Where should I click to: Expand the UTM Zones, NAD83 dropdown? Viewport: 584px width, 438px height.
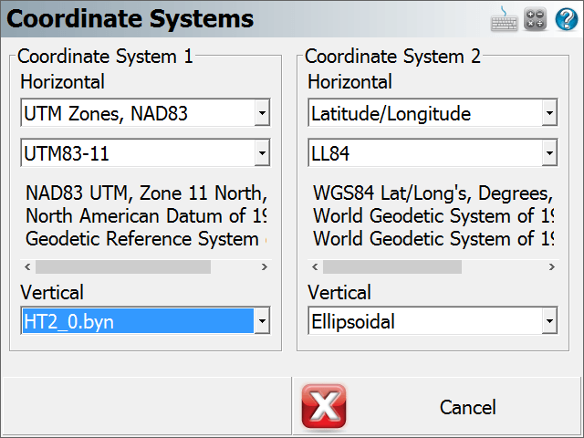262,112
